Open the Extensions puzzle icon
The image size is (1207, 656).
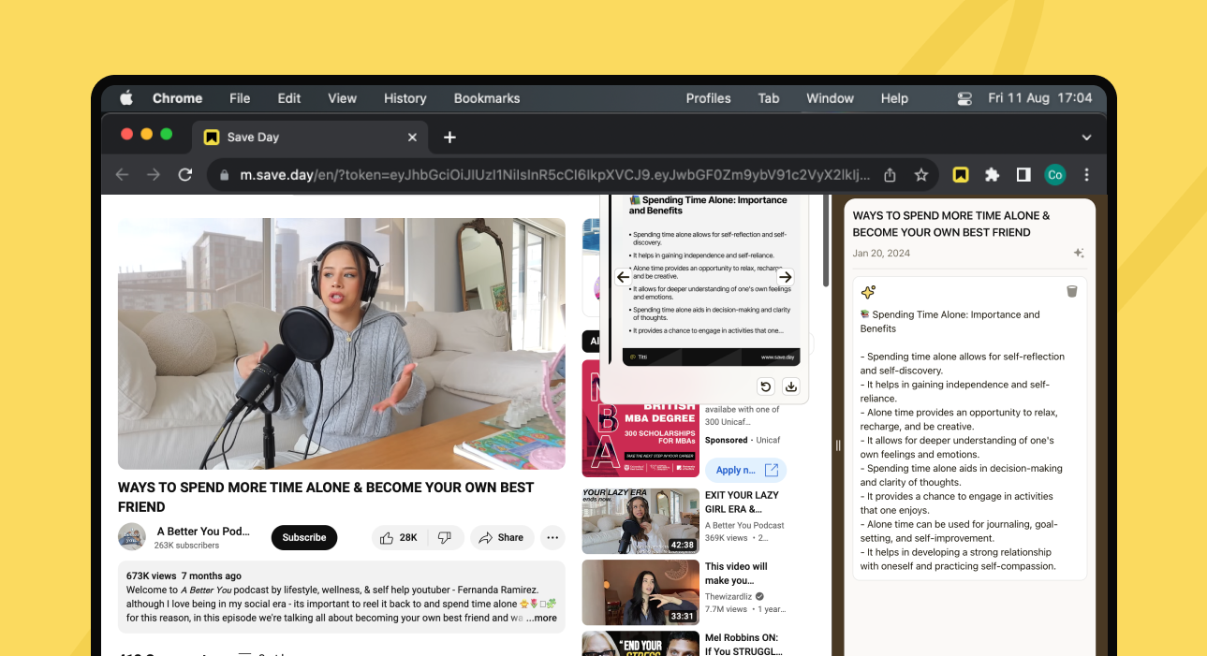992,175
